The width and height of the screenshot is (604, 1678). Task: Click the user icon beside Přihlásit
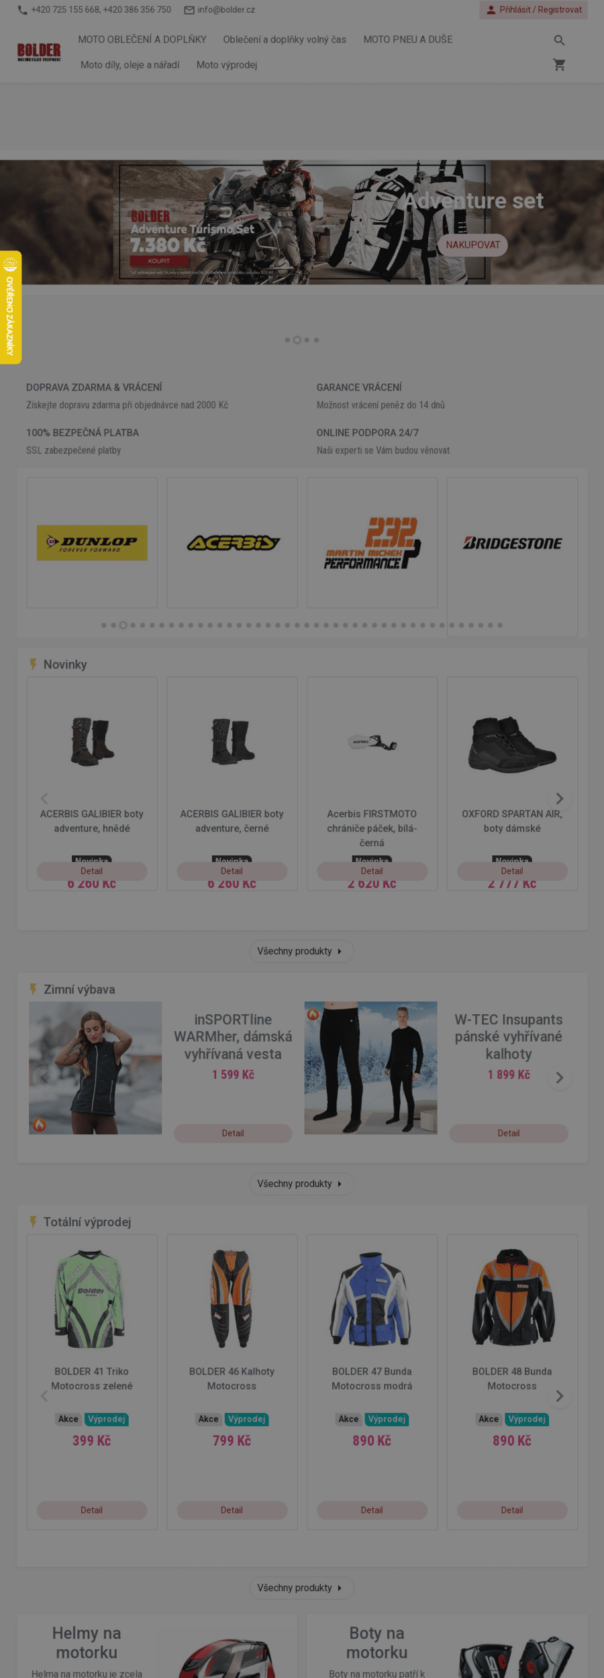click(x=491, y=10)
